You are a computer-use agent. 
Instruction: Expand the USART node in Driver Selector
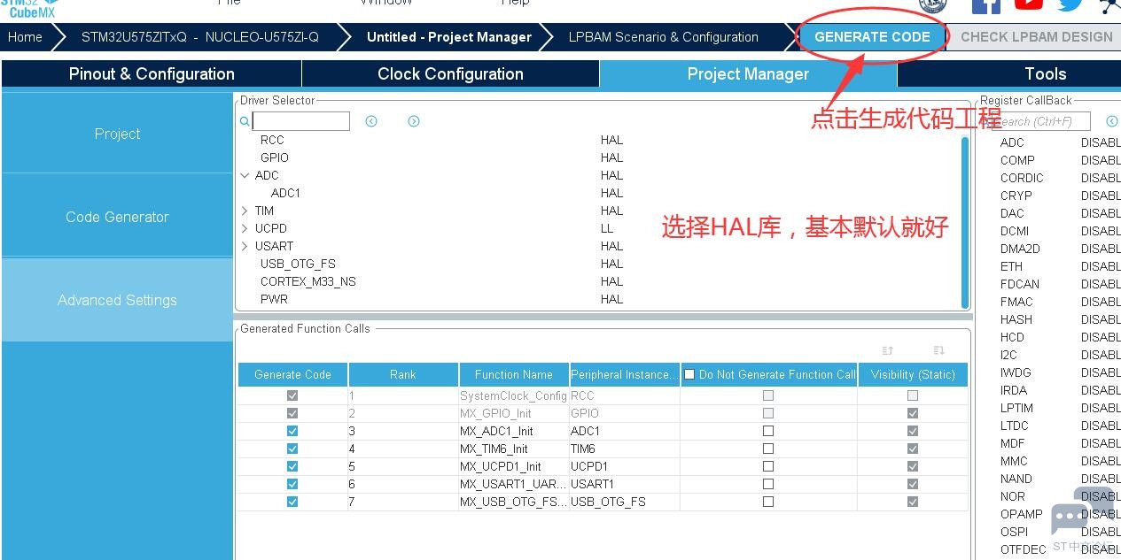coord(245,246)
